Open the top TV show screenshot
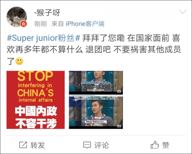The height and width of the screenshot is (154, 192). (96, 82)
